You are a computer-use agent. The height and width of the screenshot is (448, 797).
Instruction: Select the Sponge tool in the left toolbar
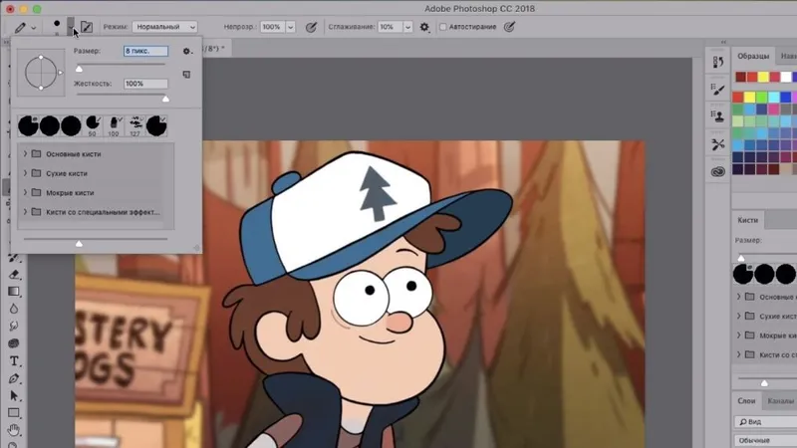pos(14,343)
